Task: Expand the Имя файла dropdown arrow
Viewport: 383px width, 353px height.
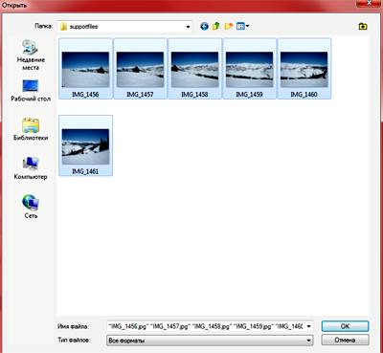Action: click(x=308, y=326)
